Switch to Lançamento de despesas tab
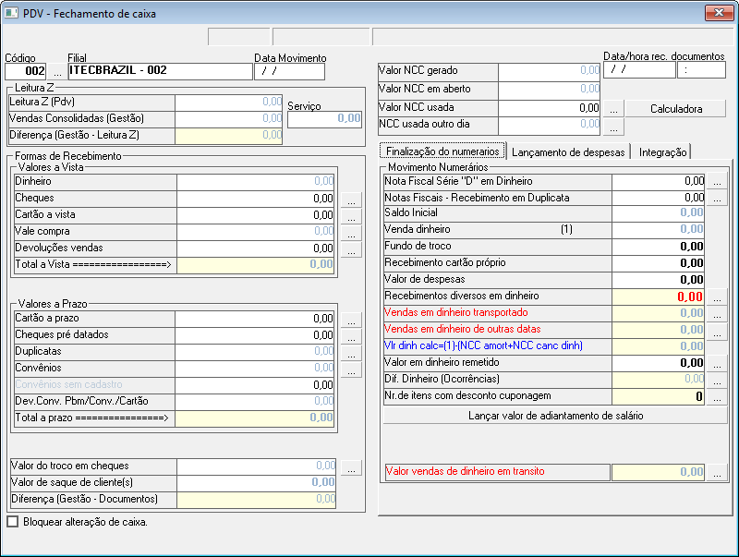739x557 pixels. (568, 151)
